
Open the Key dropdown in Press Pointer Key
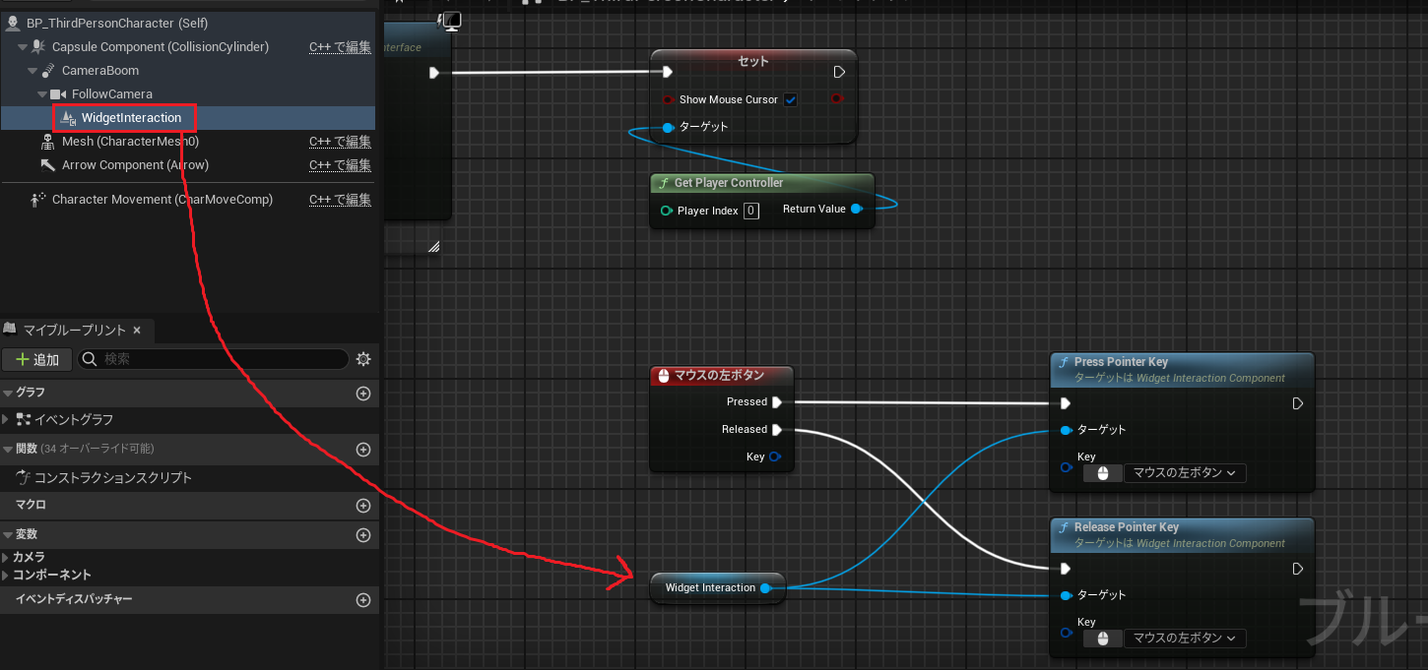[x=1184, y=473]
